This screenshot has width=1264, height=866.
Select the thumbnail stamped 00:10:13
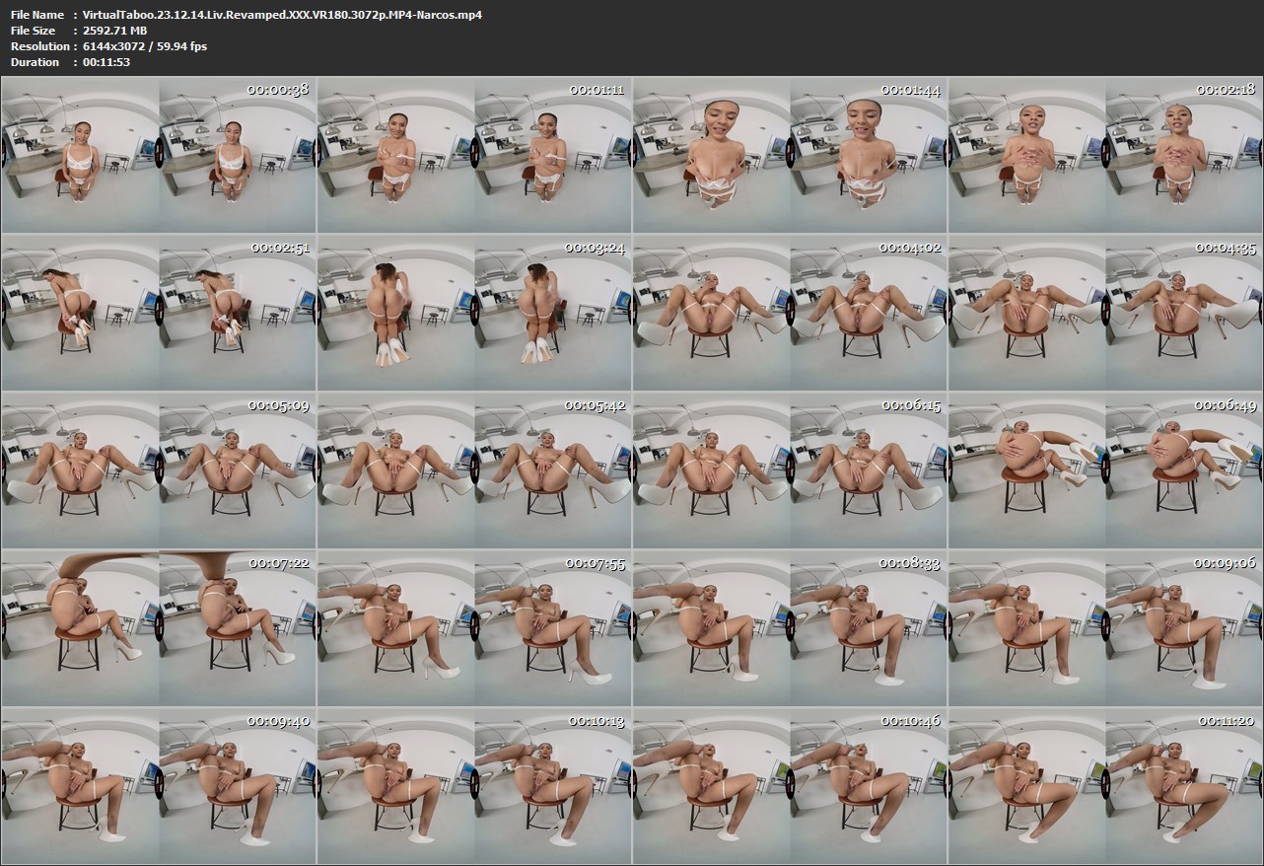click(x=474, y=786)
